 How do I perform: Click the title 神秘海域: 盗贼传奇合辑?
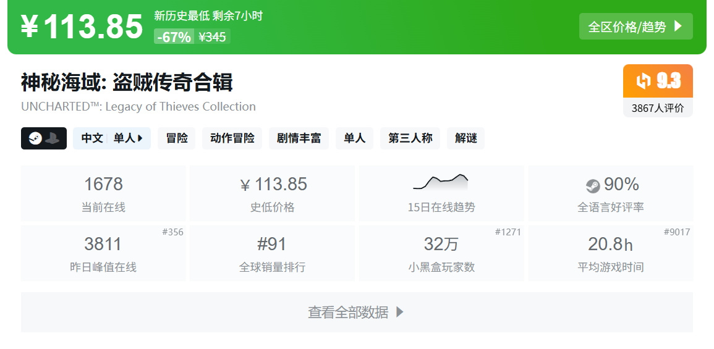tap(127, 83)
